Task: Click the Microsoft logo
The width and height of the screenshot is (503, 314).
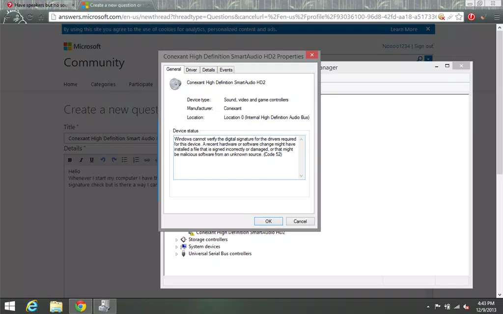Action: (82, 47)
